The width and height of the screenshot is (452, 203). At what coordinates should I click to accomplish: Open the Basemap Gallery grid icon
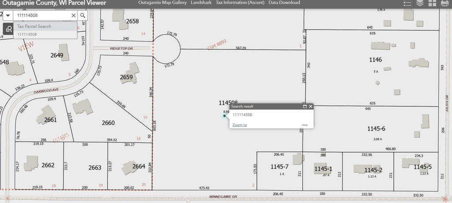point(432,4)
